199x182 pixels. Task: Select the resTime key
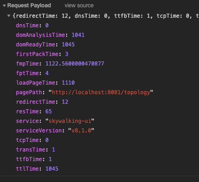click(27, 111)
